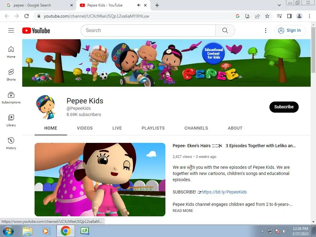Close the pepee Google Search tab

click(72, 5)
